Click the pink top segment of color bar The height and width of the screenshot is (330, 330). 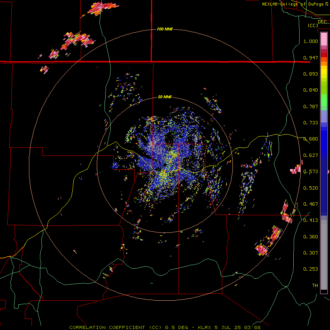point(324,39)
